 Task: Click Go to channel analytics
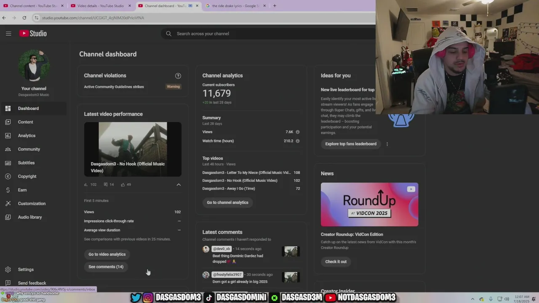pos(227,202)
